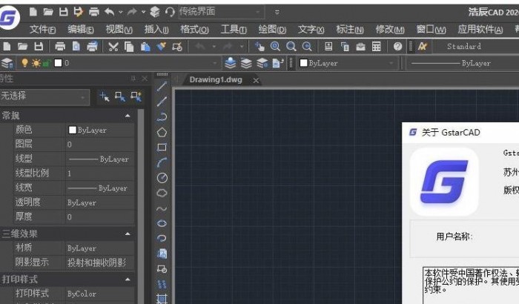Viewport: 519px width, 304px height.
Task: Open the color control ByLayer dropdown
Action: point(391,63)
